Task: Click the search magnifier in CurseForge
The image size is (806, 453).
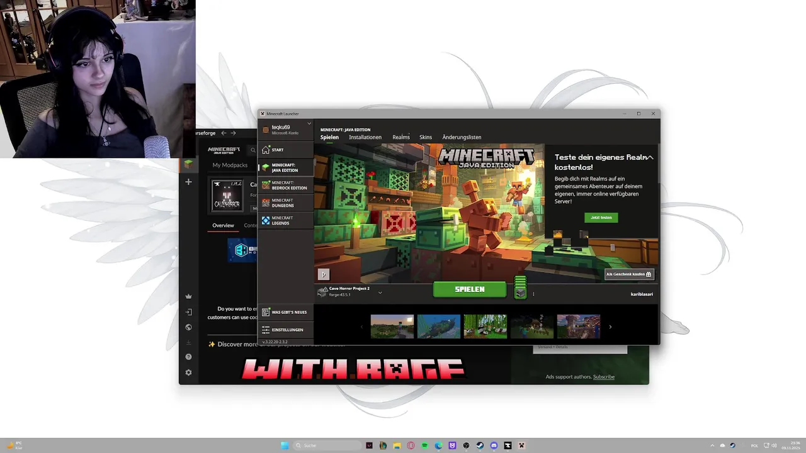Action: point(253,150)
